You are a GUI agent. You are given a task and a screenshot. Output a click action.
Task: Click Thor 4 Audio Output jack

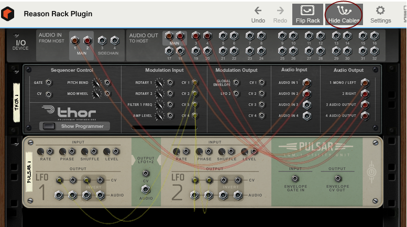tap(365, 116)
